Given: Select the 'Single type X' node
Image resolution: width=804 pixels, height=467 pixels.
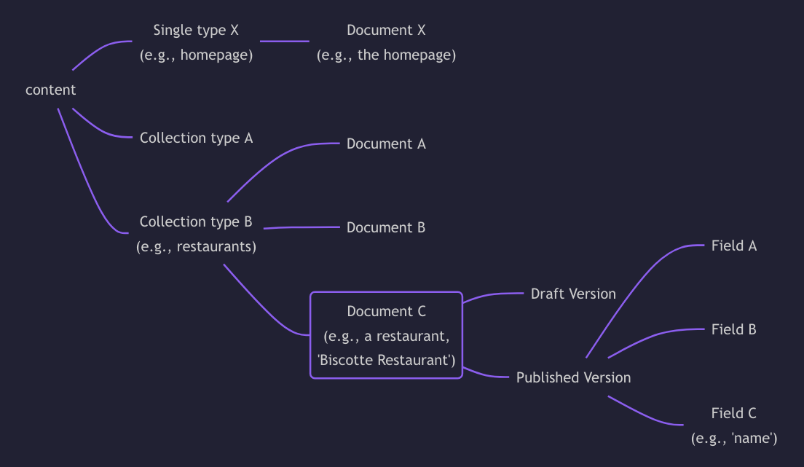Looking at the screenshot, I should point(196,42).
